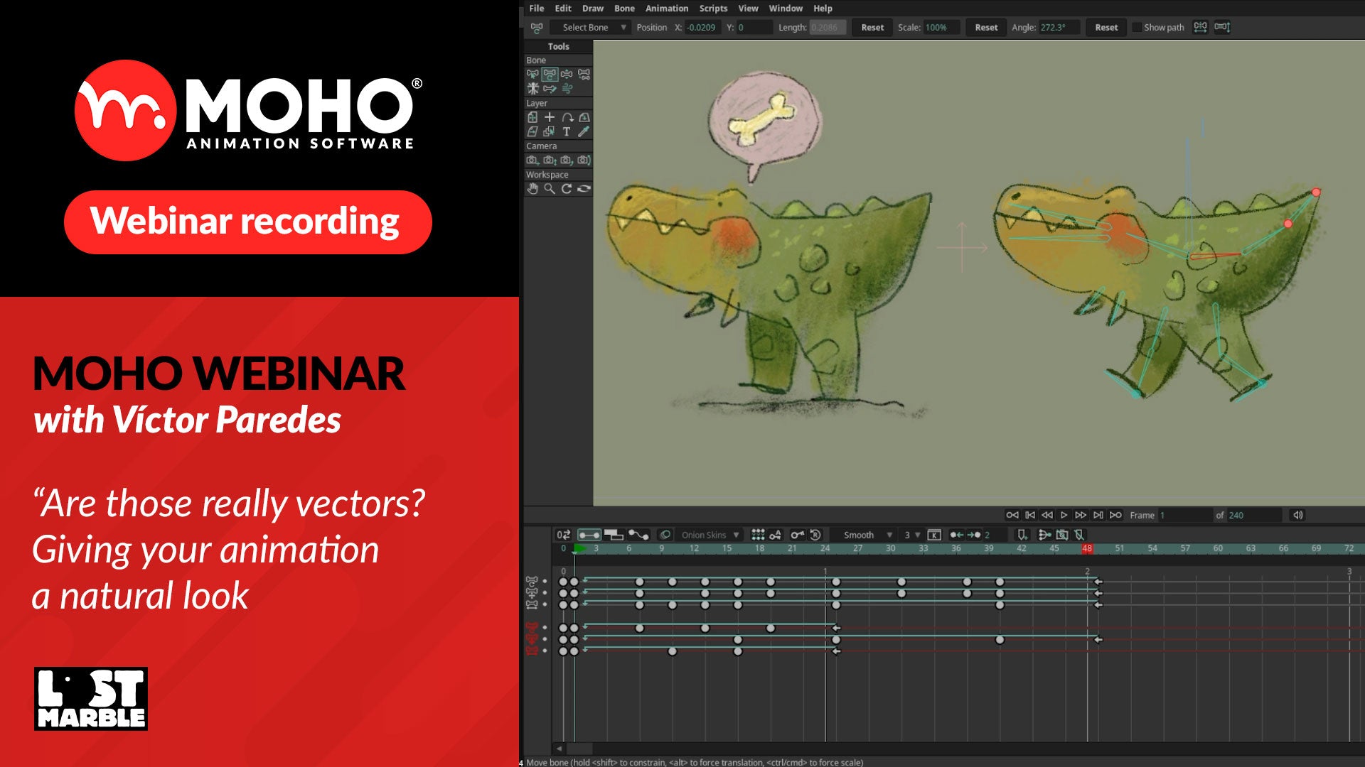Image resolution: width=1365 pixels, height=767 pixels.
Task: Reset the bone Angle value
Action: tap(1106, 28)
